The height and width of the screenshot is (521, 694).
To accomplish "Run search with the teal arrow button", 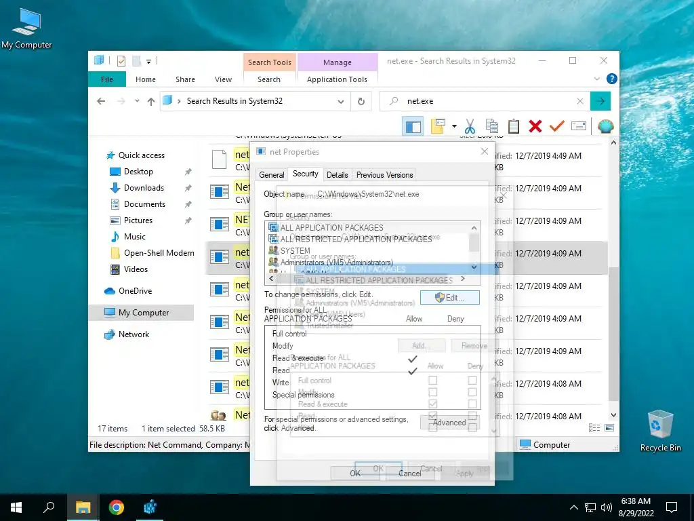I will [600, 101].
